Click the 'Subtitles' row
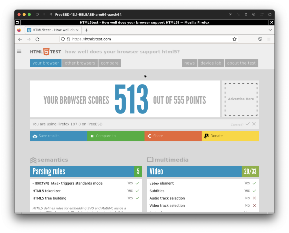Viewport: 289px width, 233px height. pyautogui.click(x=203, y=191)
